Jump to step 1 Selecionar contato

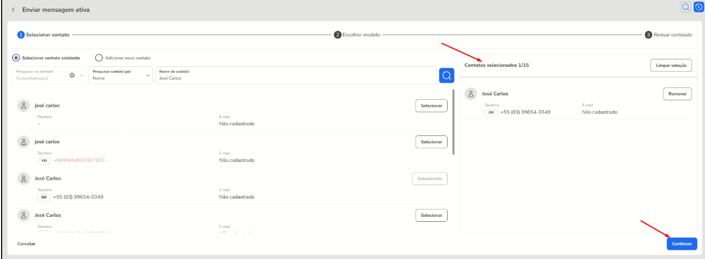[x=43, y=35]
